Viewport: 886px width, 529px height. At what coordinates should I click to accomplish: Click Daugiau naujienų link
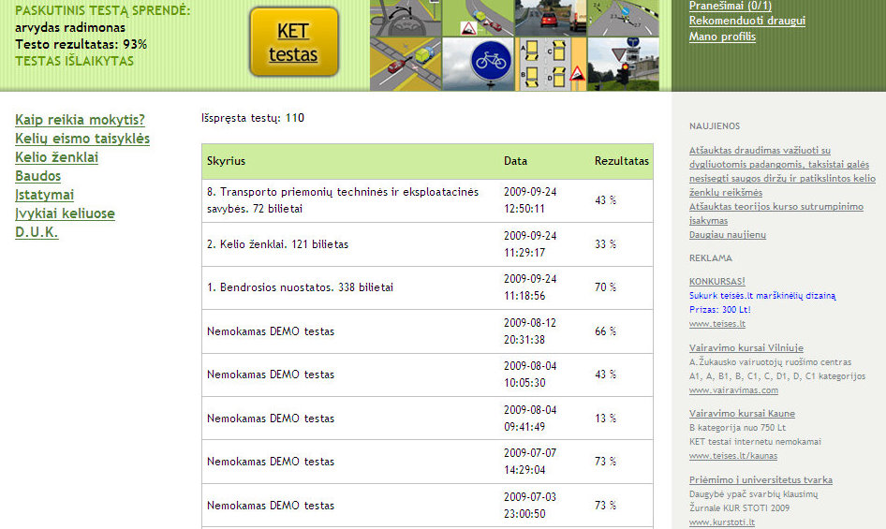[x=727, y=235]
